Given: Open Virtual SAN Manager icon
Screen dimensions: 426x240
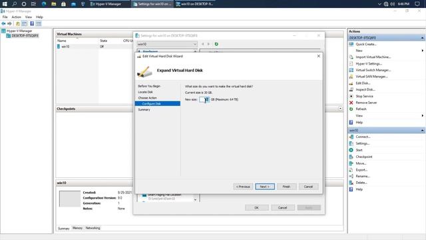Looking at the screenshot, I should point(351,77).
